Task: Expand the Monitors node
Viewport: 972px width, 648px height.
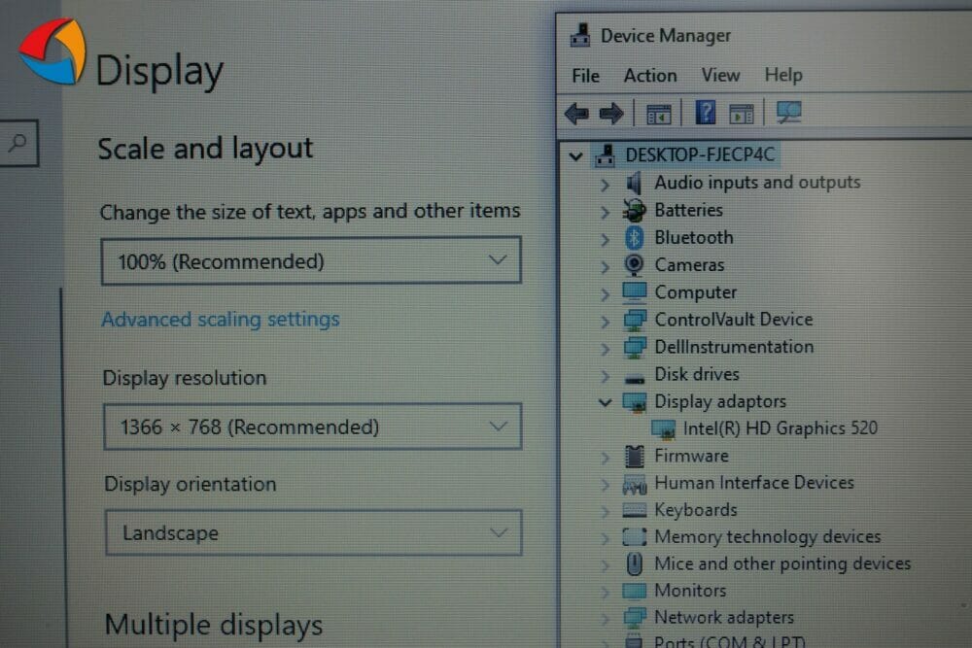Action: [x=605, y=592]
